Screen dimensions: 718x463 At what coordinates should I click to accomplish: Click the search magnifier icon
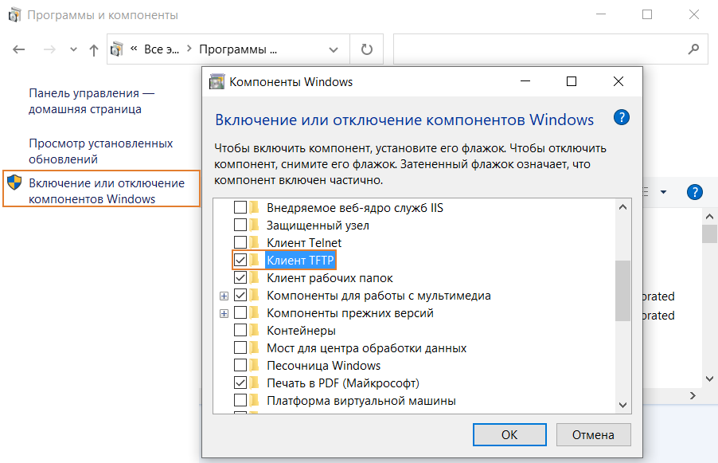point(693,49)
